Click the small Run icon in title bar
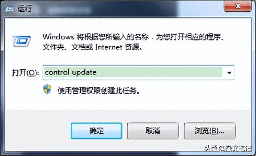The width and height of the screenshot is (256, 156). tap(10, 9)
